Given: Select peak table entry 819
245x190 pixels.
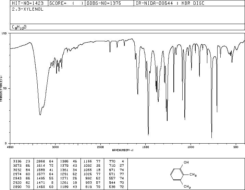Looking at the screenshot, I should pyautogui.click(x=89, y=187).
